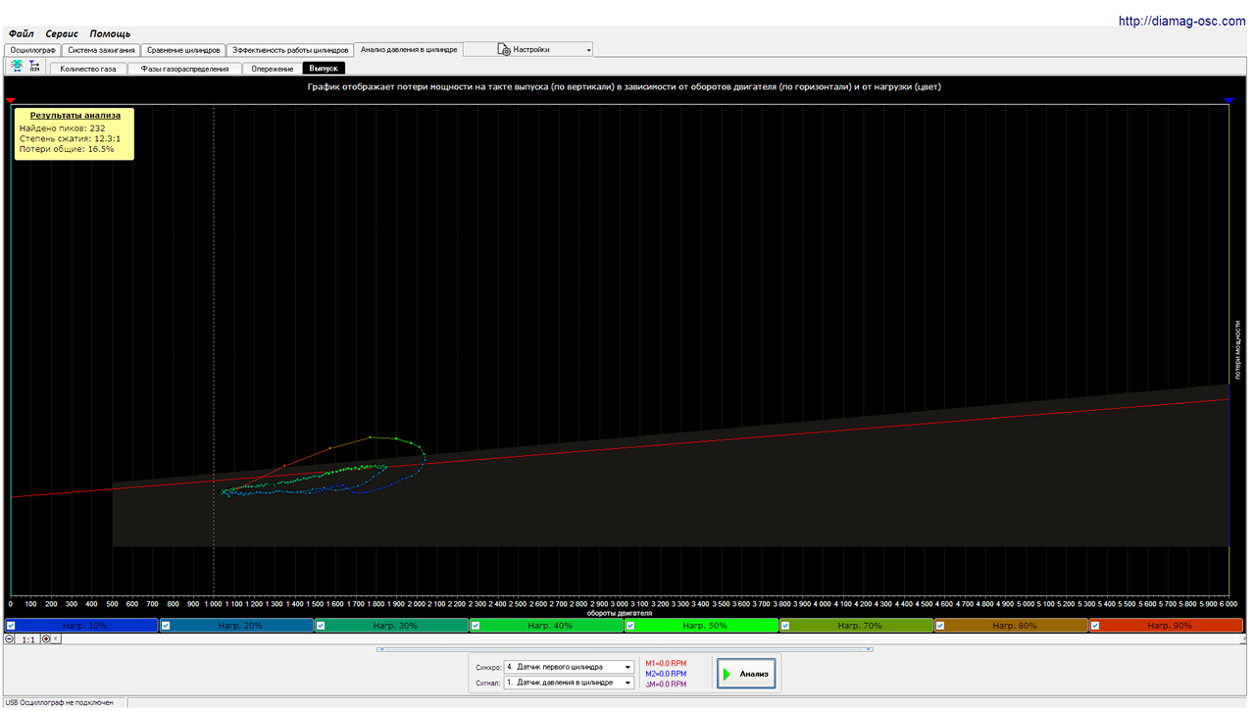Uncheck the Нагр. 30% load checkbox

[320, 625]
